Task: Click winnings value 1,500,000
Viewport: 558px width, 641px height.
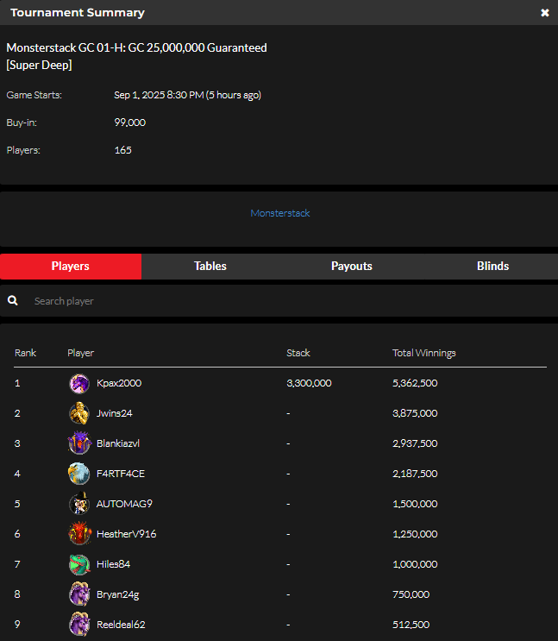Action: tap(415, 504)
